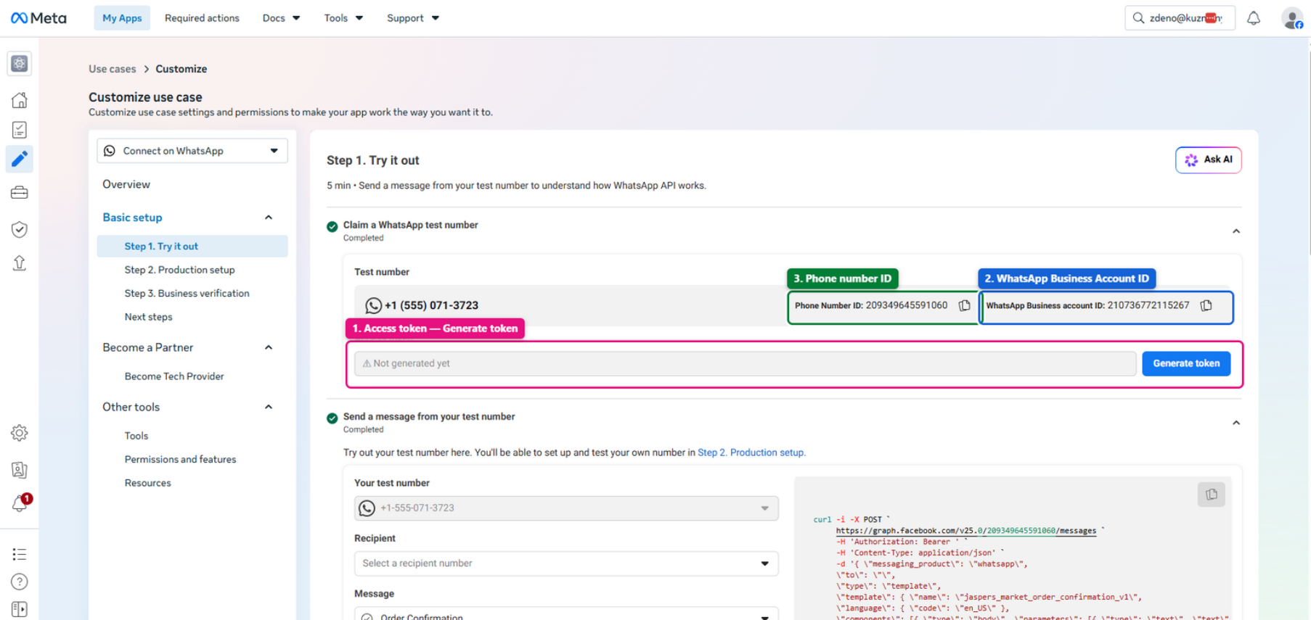The height and width of the screenshot is (620, 1311).
Task: Click the Meta logo
Action: click(x=38, y=18)
